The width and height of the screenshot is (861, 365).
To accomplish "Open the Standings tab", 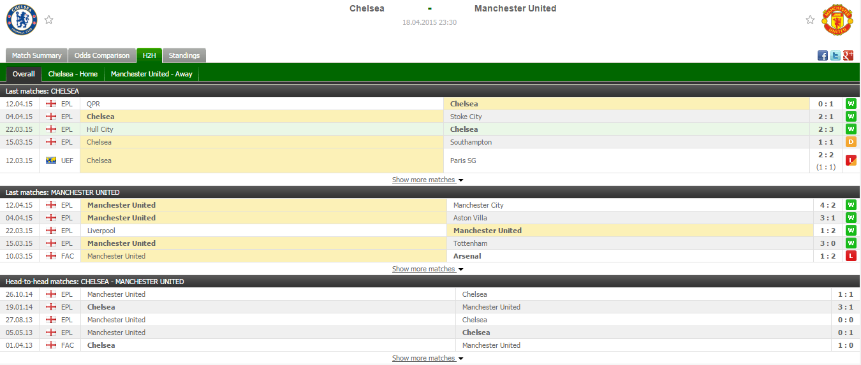I will point(184,55).
